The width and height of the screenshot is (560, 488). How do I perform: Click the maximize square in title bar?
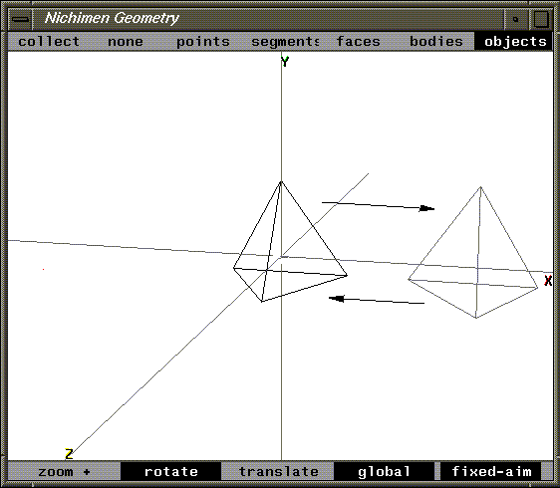pos(541,19)
